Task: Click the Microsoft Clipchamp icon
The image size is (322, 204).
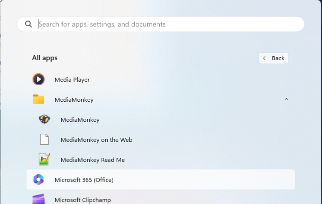Action: pos(39,198)
